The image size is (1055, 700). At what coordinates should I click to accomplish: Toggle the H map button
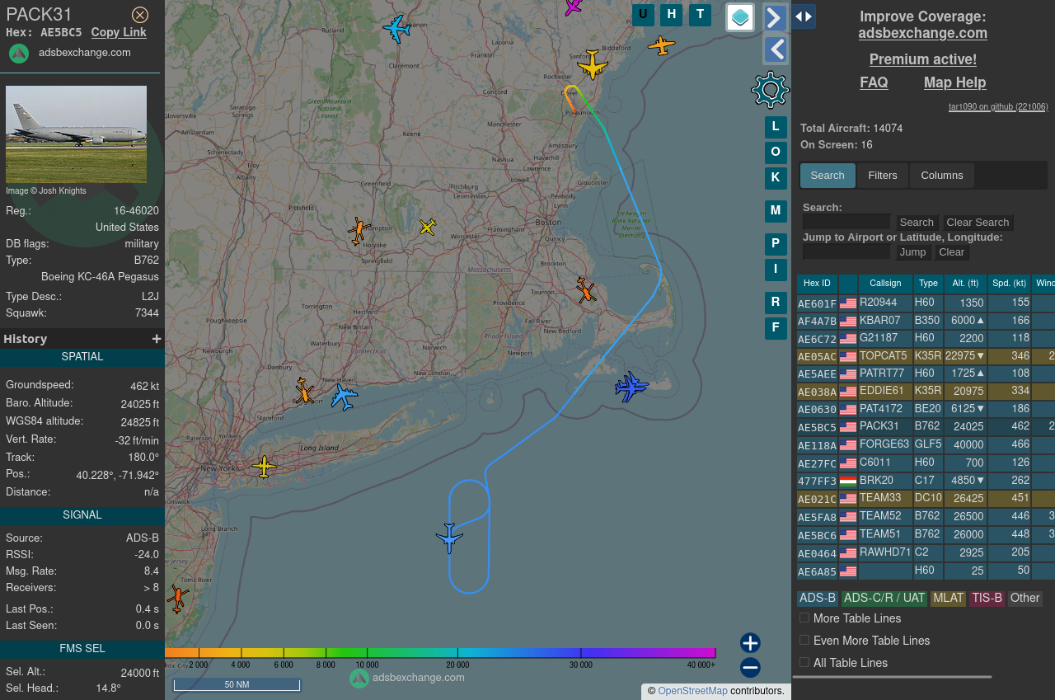(x=672, y=14)
